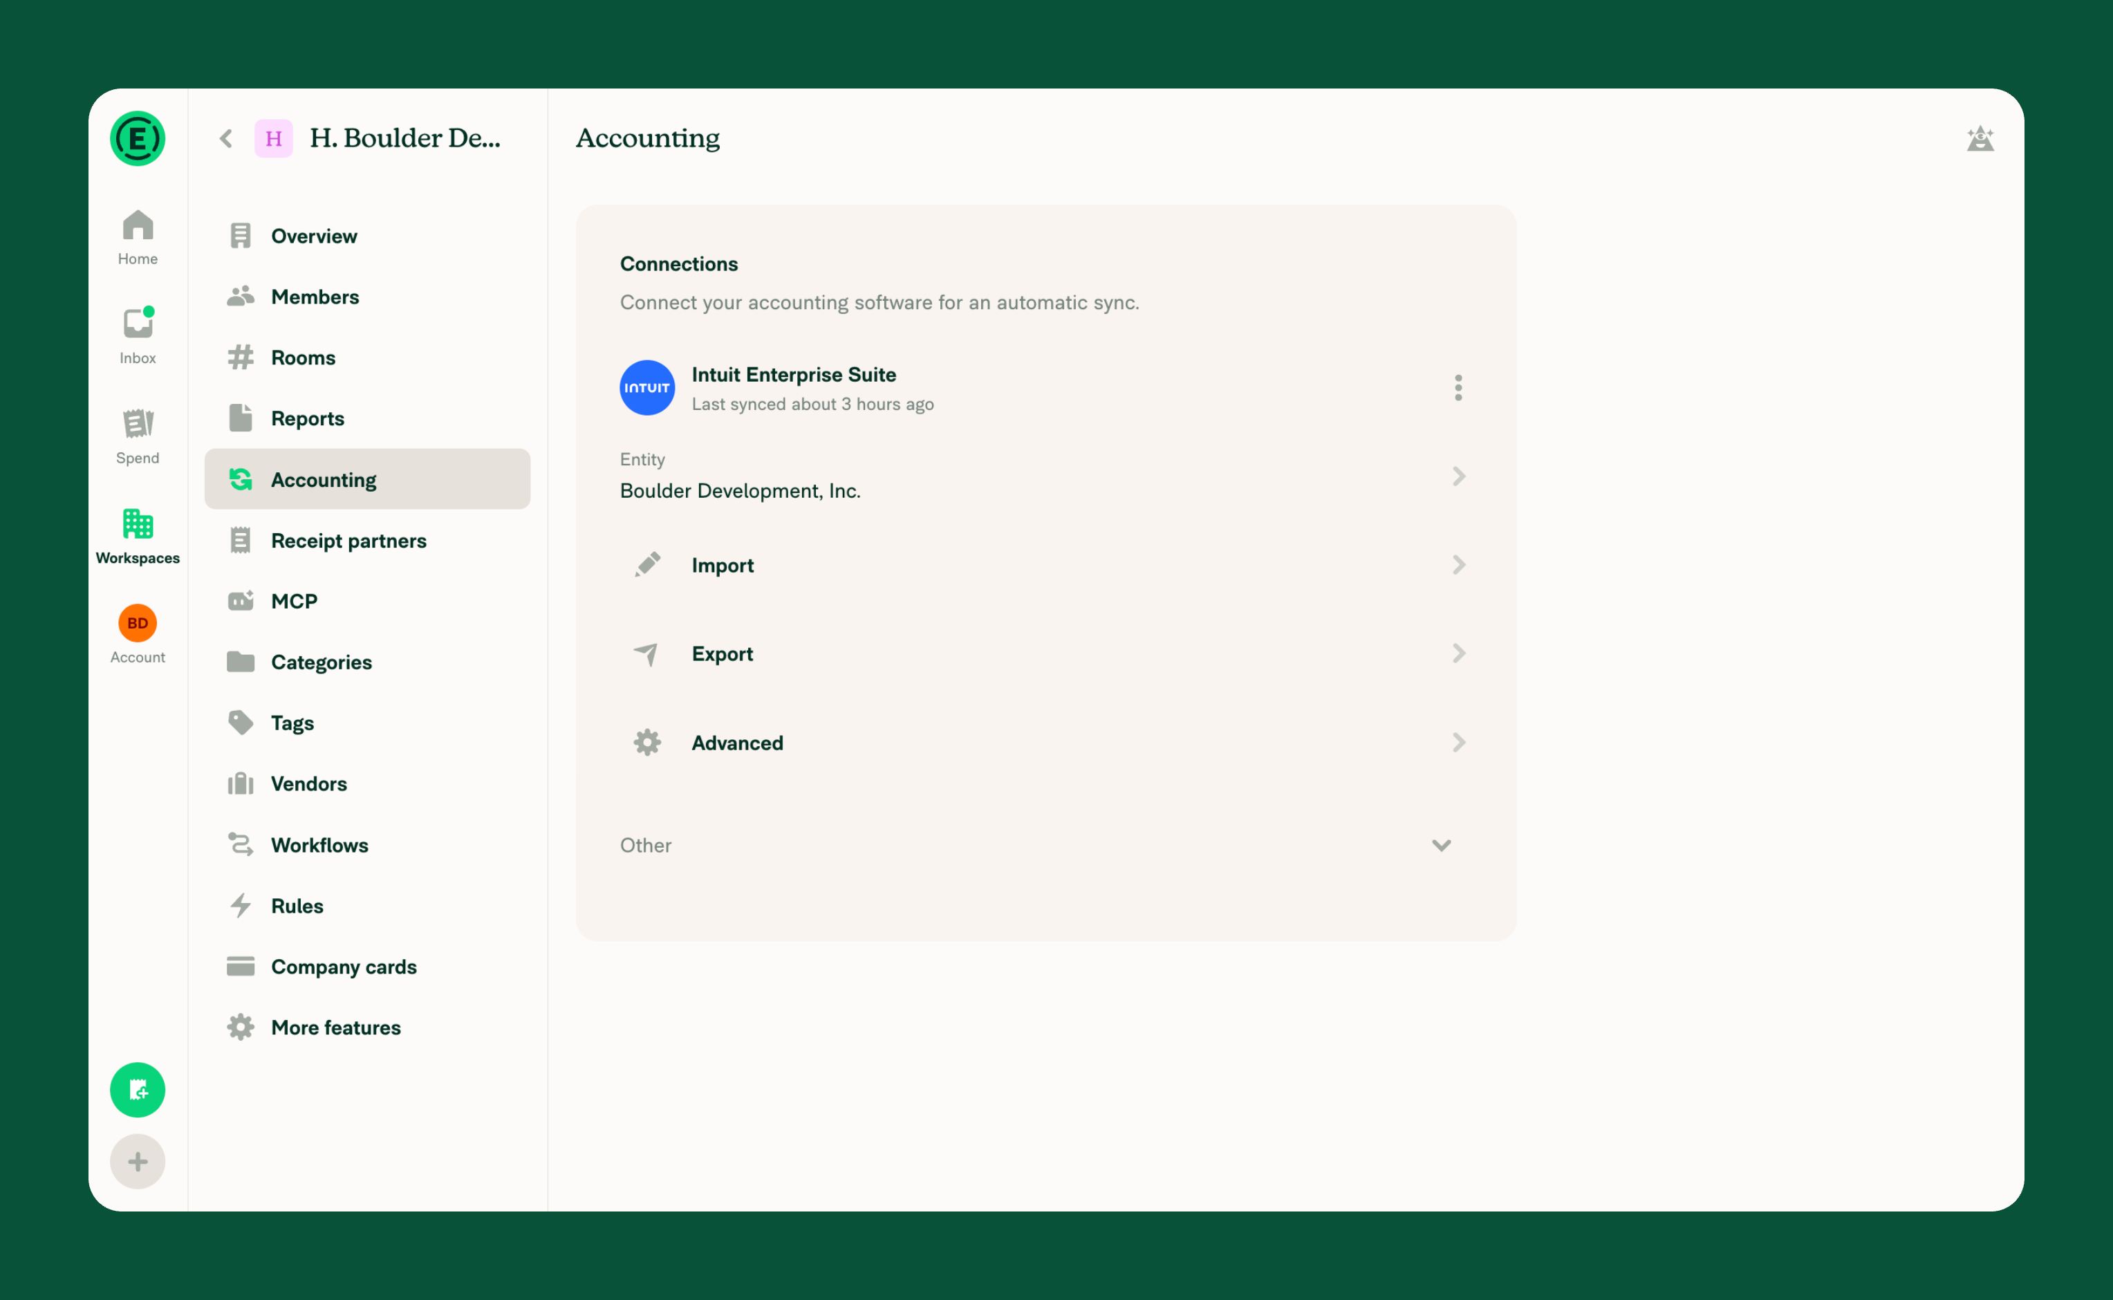Open the Spend section
The height and width of the screenshot is (1300, 2113).
tap(138, 436)
